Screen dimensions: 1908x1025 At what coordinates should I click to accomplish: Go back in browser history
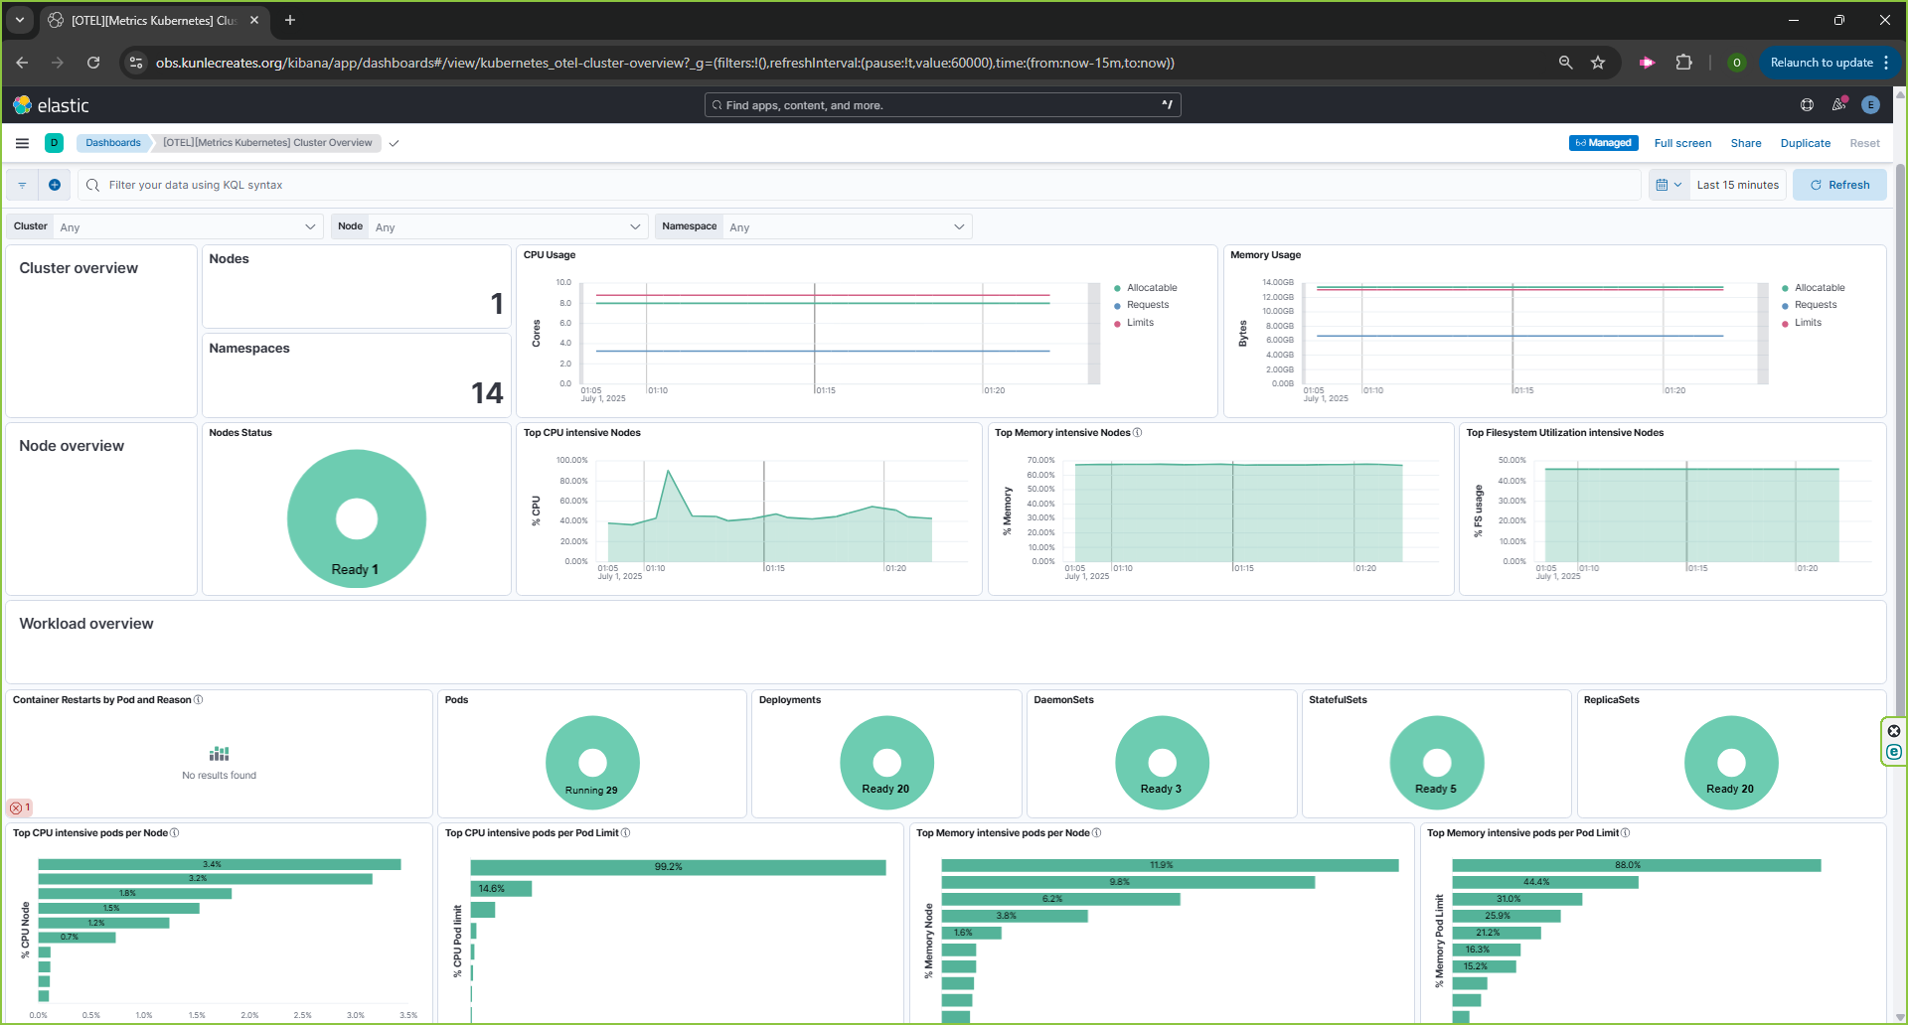tap(22, 63)
